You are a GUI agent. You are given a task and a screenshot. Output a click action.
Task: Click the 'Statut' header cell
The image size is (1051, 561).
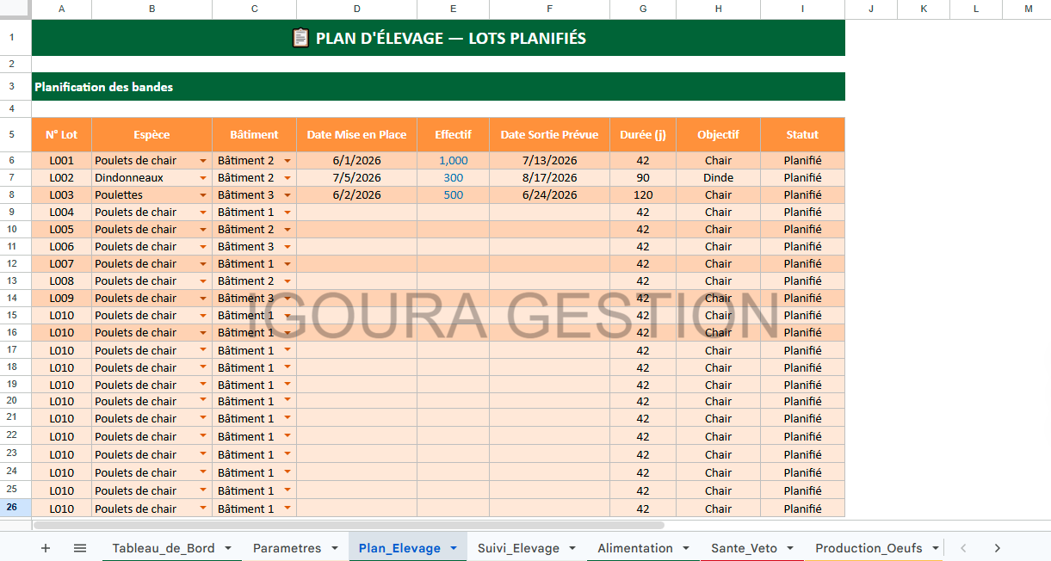pos(802,135)
